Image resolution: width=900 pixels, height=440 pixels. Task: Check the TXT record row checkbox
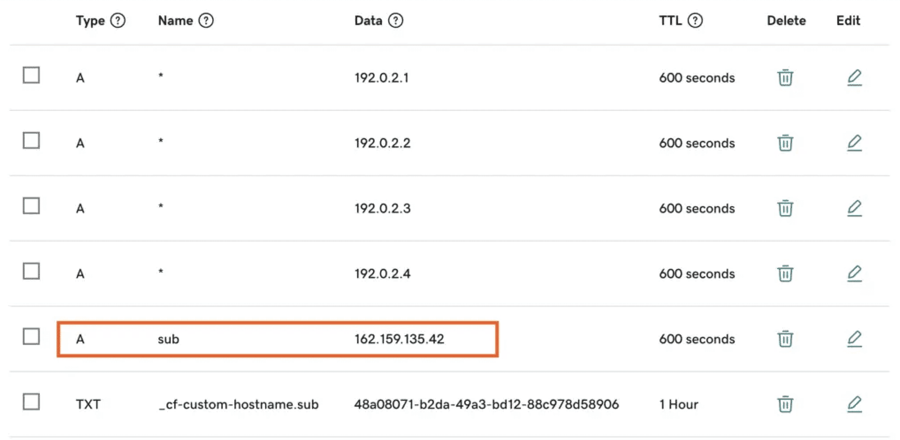click(x=31, y=402)
